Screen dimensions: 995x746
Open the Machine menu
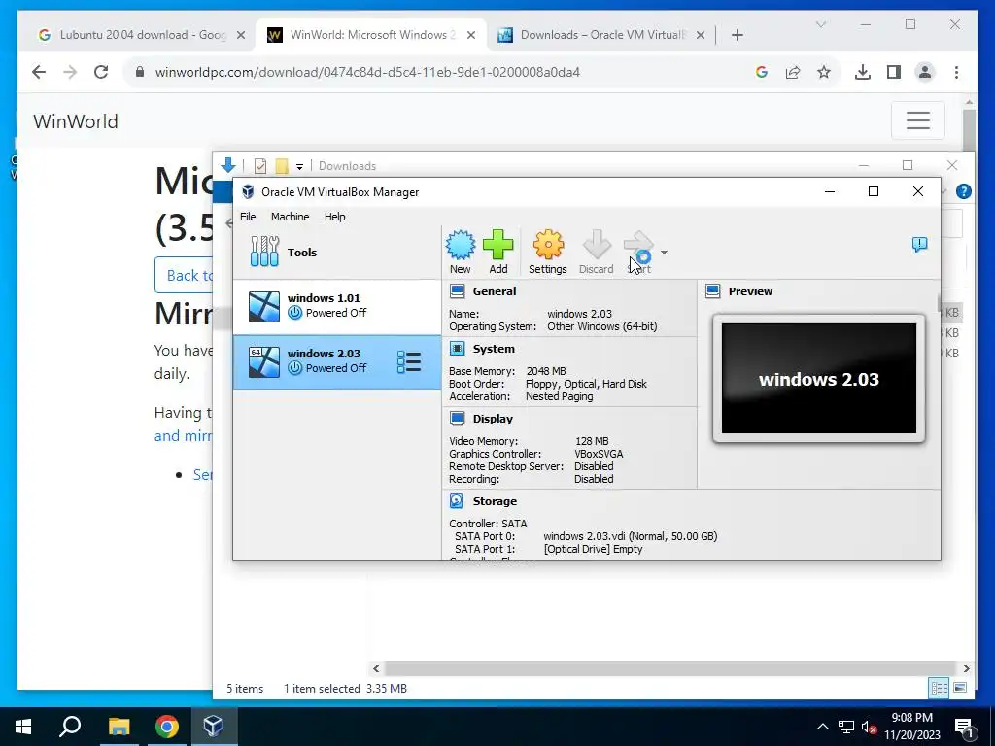[x=290, y=217]
